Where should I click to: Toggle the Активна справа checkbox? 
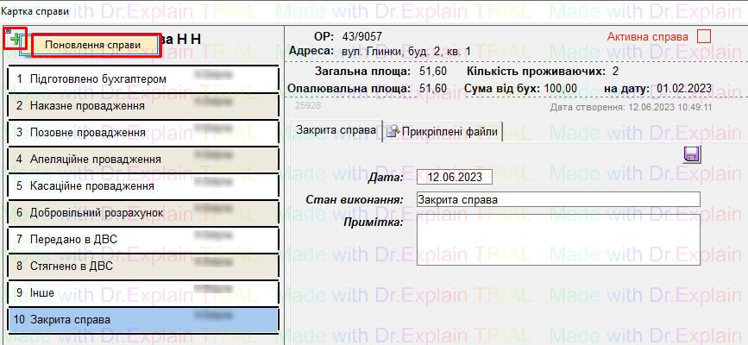[x=703, y=37]
